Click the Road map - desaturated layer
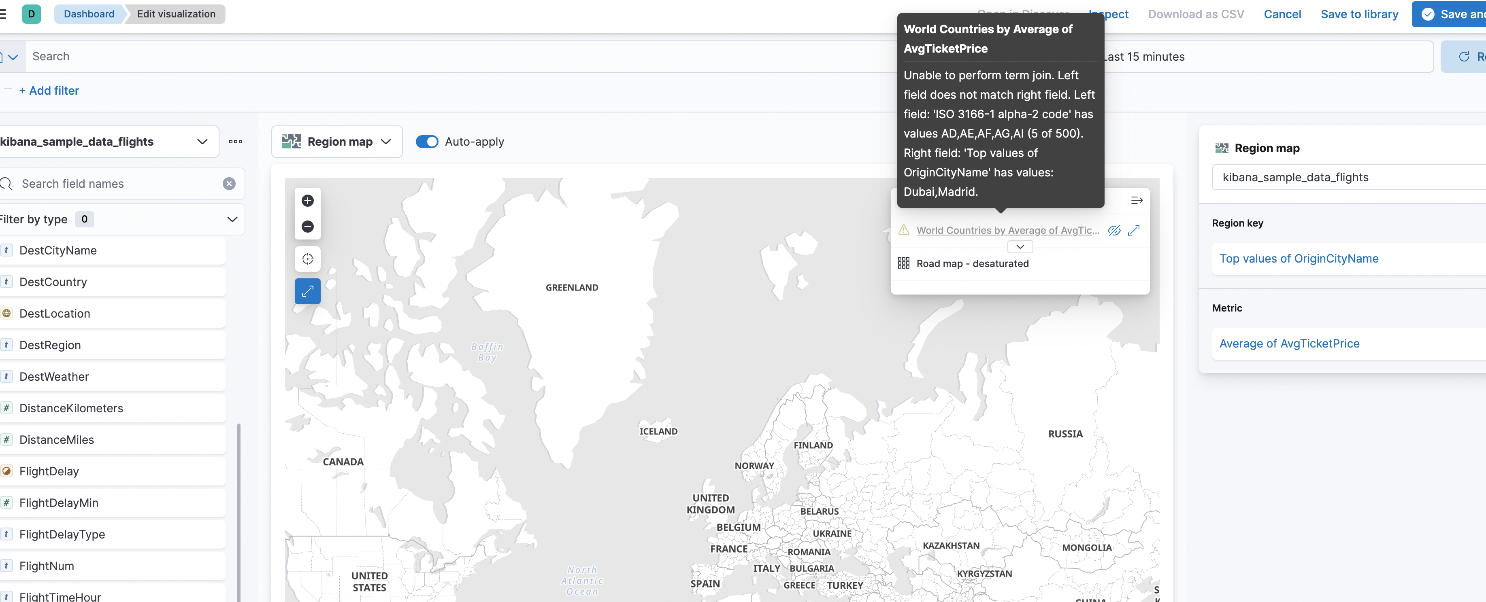The width and height of the screenshot is (1486, 602). pyautogui.click(x=972, y=263)
